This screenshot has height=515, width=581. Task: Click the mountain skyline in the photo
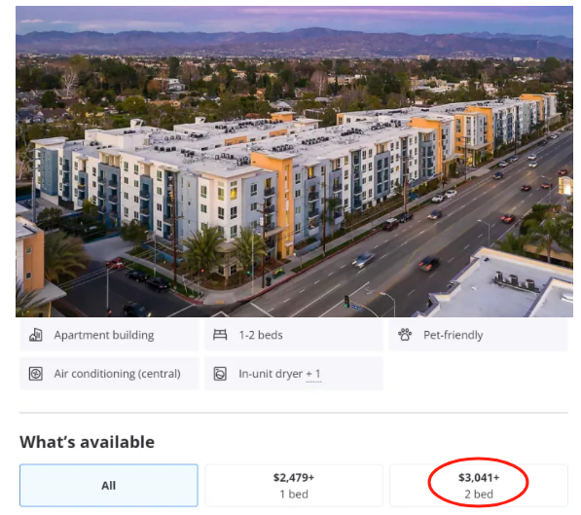click(294, 42)
